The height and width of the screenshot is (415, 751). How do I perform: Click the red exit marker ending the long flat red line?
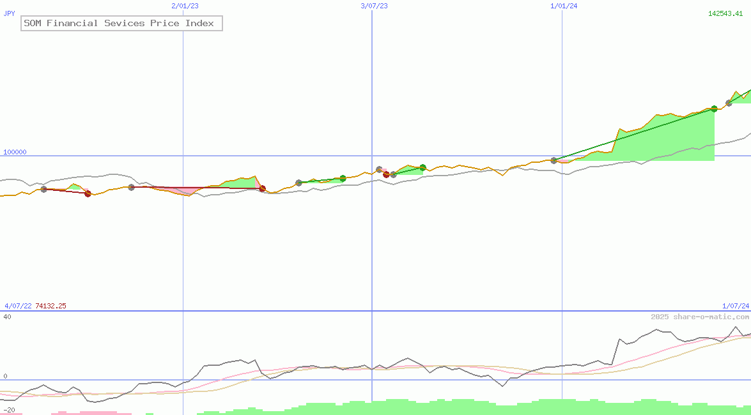tap(263, 188)
